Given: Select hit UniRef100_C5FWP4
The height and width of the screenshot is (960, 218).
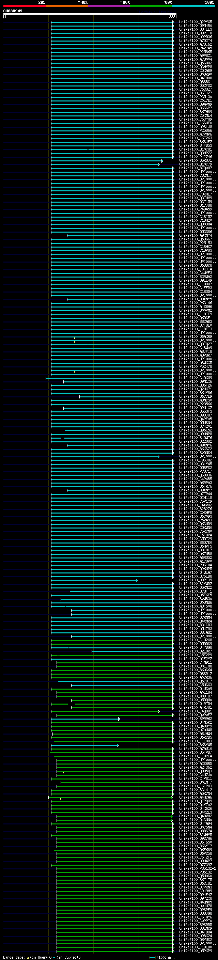Looking at the screenshot, I should pos(196,535).
